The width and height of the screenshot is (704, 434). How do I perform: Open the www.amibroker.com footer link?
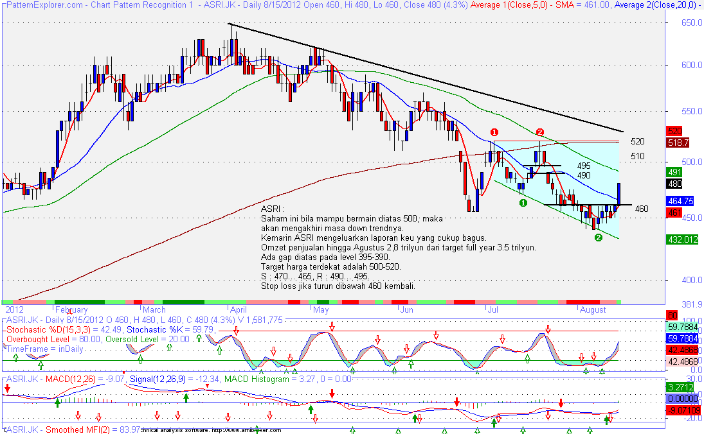(246, 430)
